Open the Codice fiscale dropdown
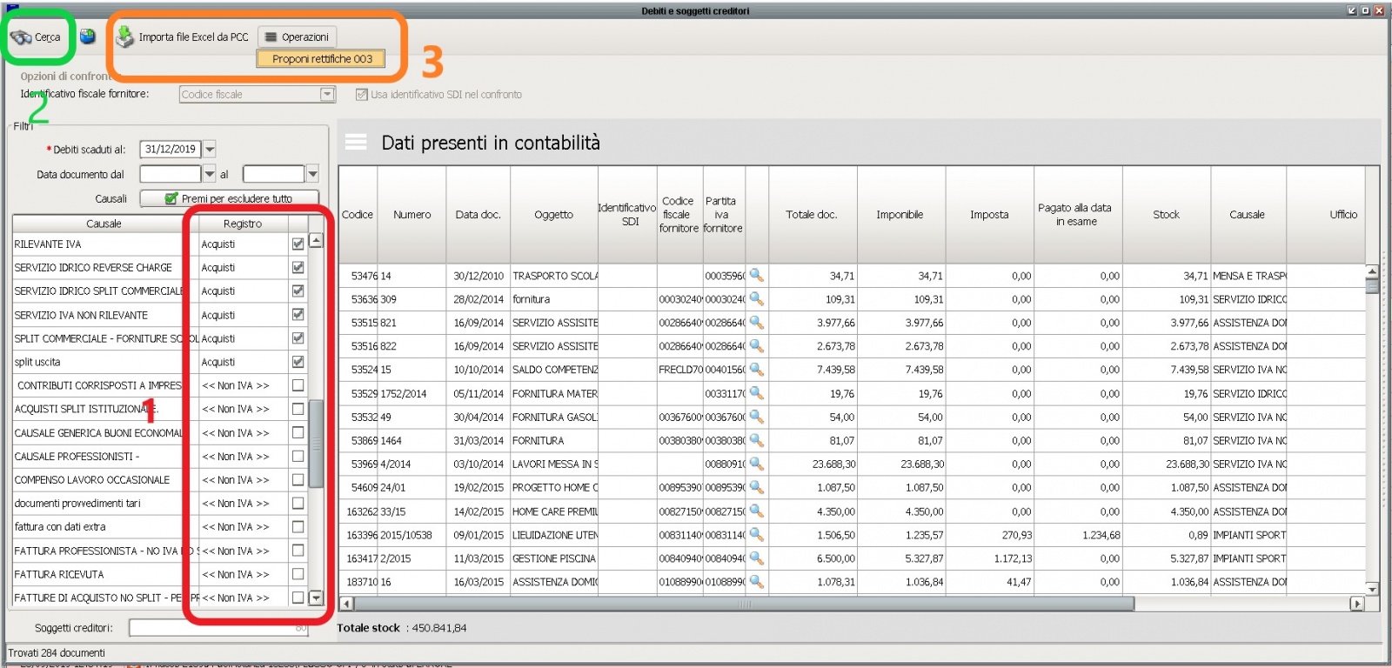 click(327, 94)
